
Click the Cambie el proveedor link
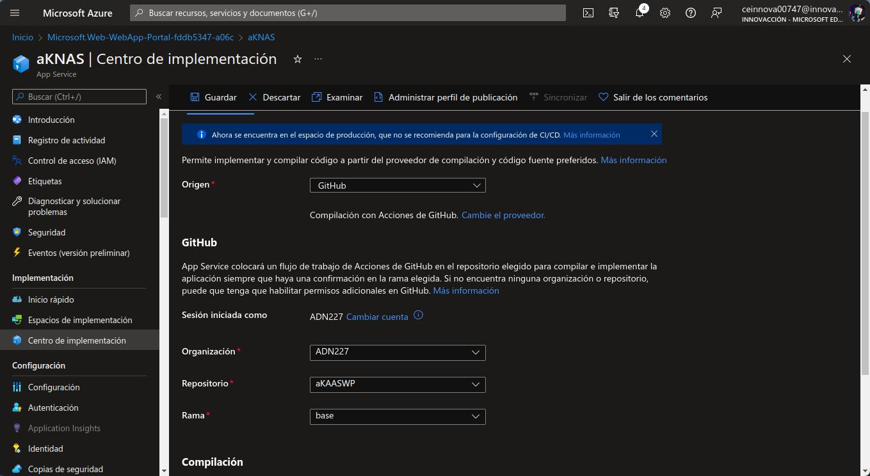[503, 216]
